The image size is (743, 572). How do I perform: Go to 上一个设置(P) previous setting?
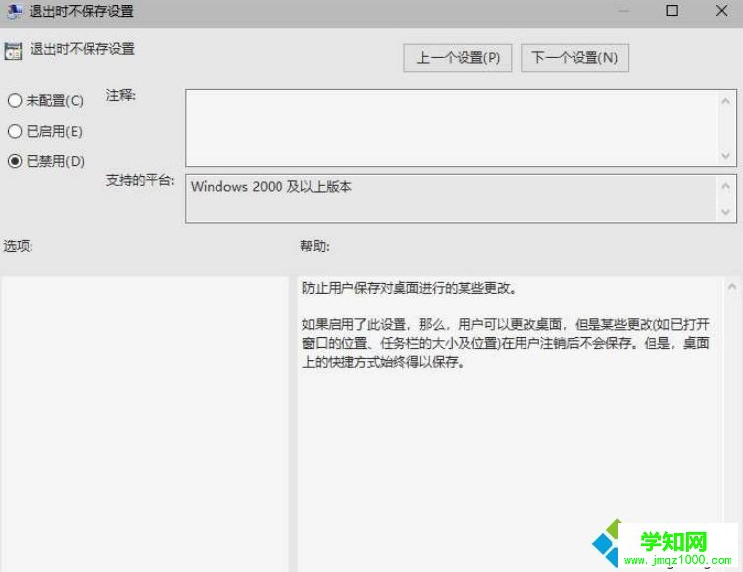click(x=458, y=58)
